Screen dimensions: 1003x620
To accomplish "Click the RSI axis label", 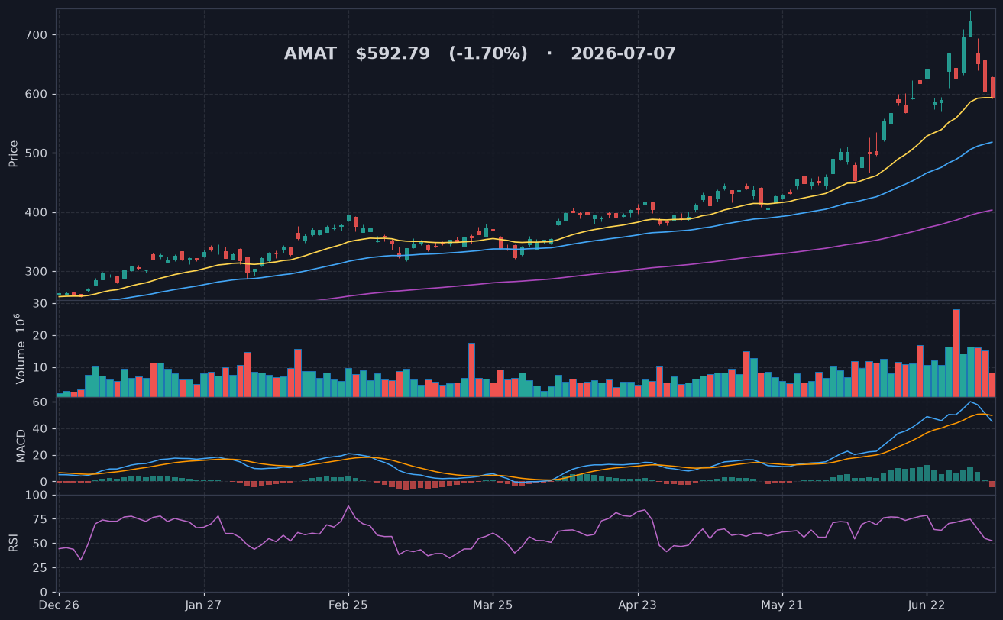I will (13, 543).
